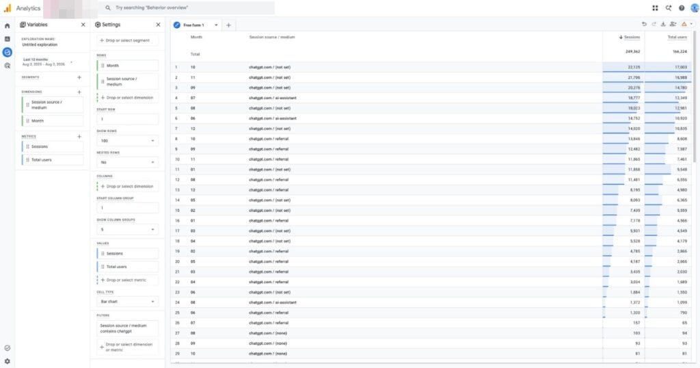Click sessions value 13,846 in row 8
Screen dimensions: 700x368
(x=634, y=139)
